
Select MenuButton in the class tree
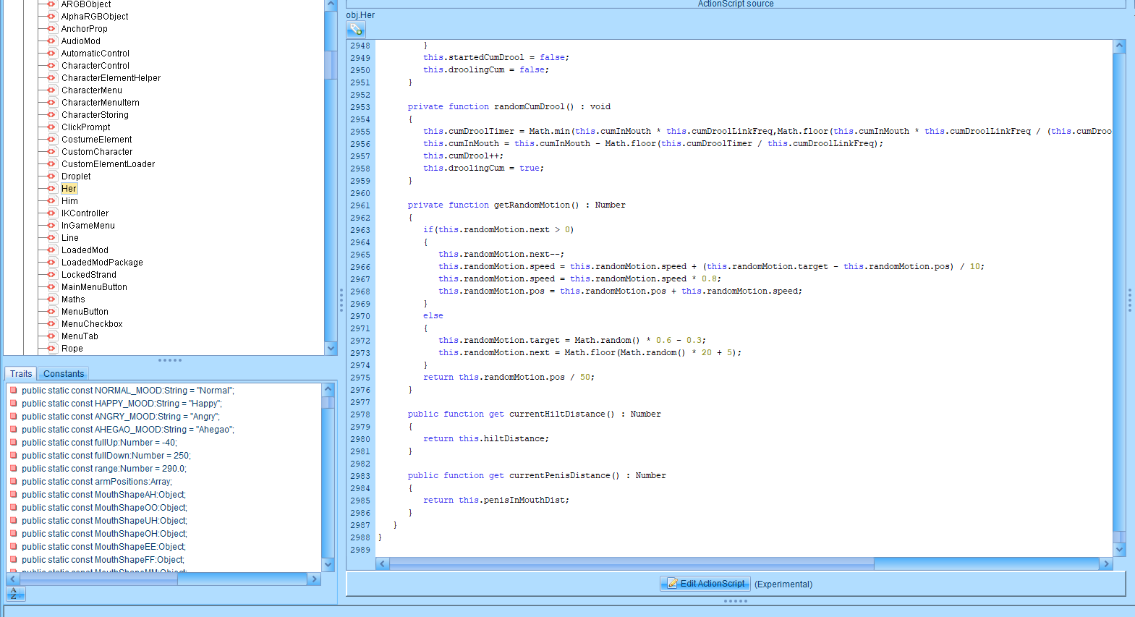click(x=85, y=312)
